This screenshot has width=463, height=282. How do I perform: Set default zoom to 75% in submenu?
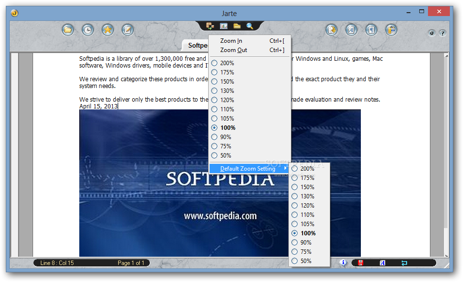click(x=309, y=251)
